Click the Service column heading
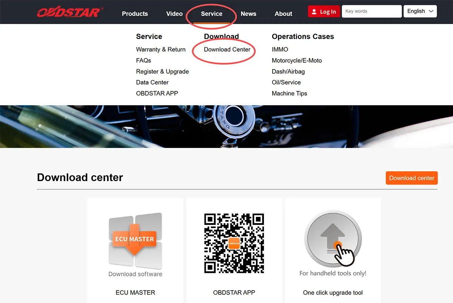 149,37
